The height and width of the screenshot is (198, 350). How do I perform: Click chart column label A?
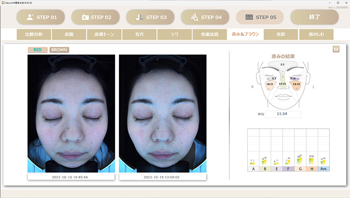(253, 169)
